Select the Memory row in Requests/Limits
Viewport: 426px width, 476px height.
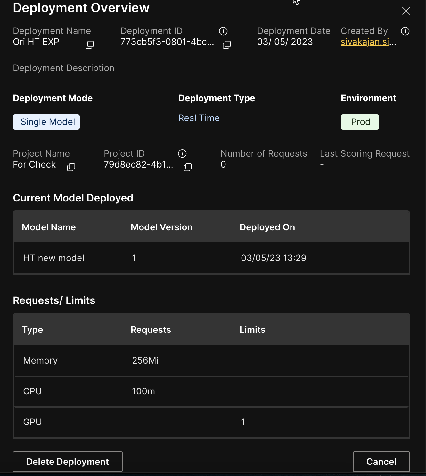point(211,360)
